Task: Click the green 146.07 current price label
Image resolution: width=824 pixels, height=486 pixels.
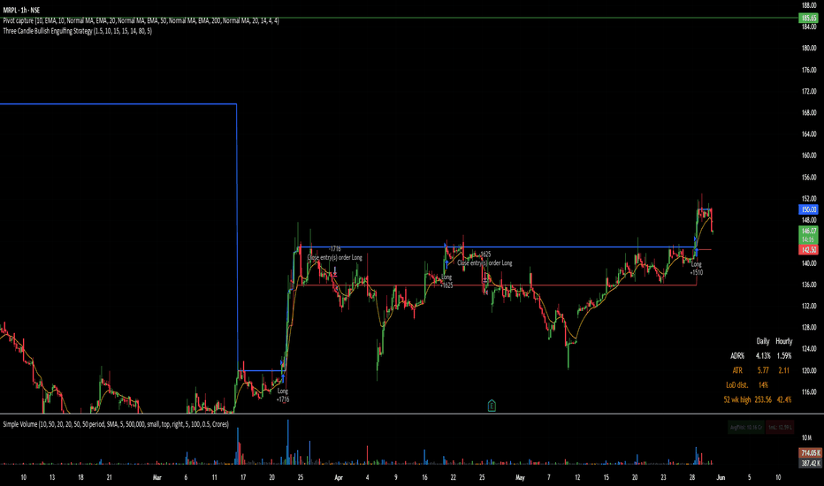Action: pyautogui.click(x=808, y=234)
